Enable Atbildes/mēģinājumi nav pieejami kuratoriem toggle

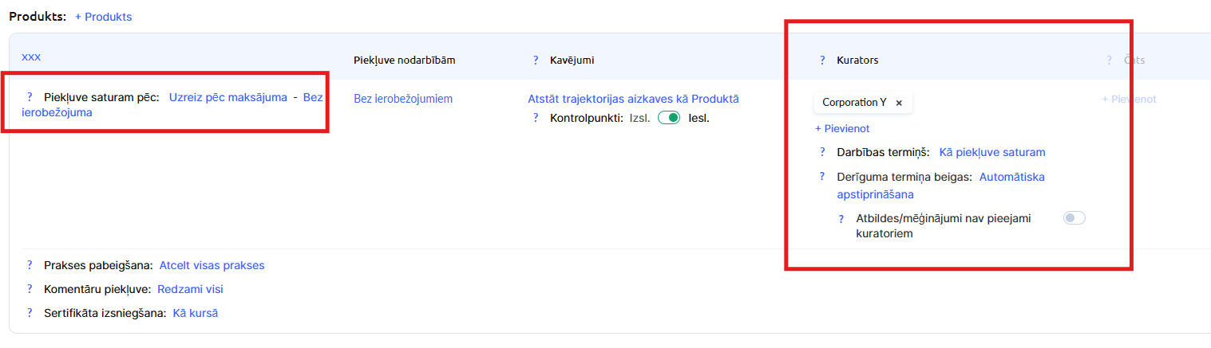1074,218
